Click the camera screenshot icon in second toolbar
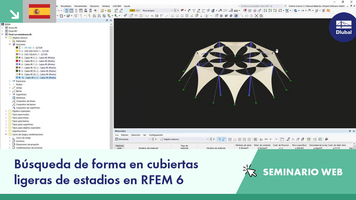 click(261, 16)
